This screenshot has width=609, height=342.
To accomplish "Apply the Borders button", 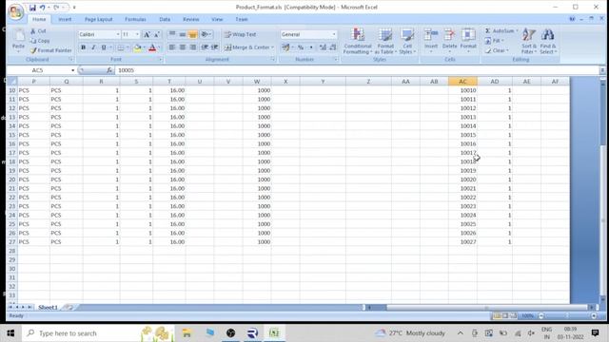I will pyautogui.click(x=121, y=47).
